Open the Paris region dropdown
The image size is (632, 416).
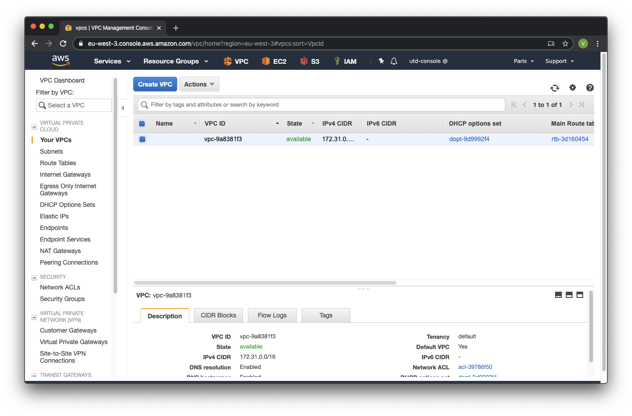click(x=524, y=61)
